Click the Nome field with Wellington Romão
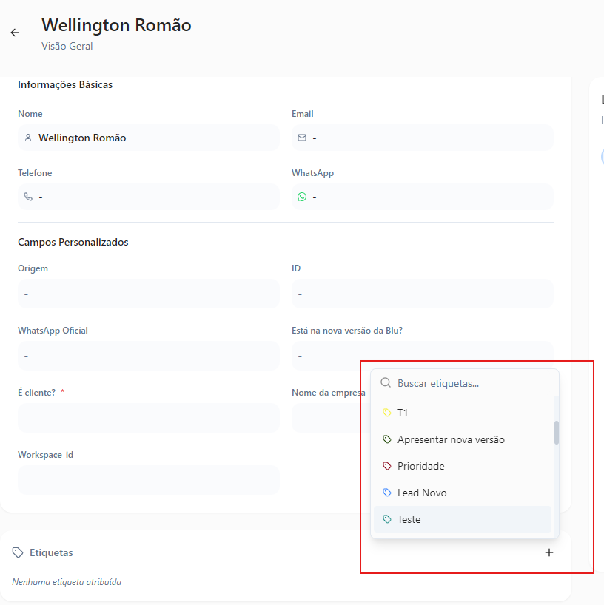The width and height of the screenshot is (604, 605). (148, 138)
